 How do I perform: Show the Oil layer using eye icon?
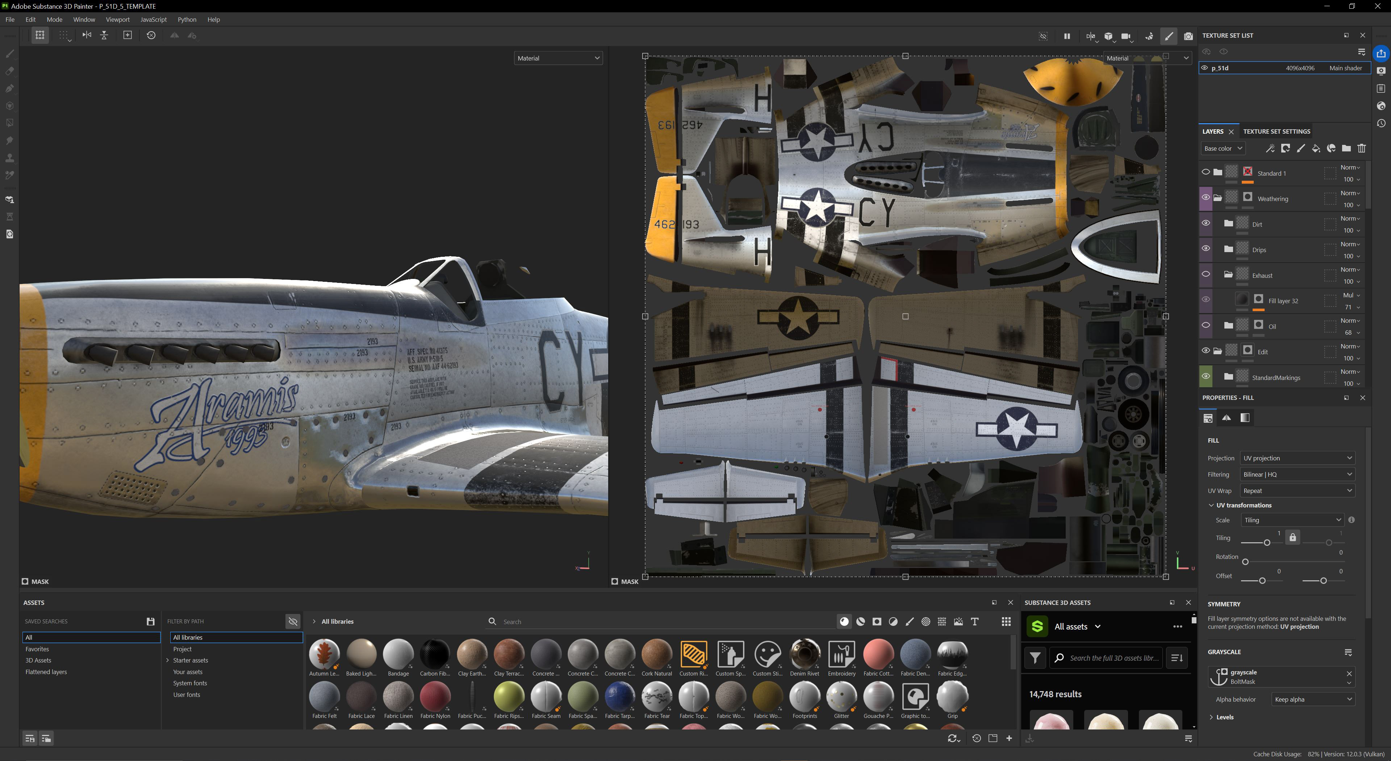click(x=1205, y=325)
